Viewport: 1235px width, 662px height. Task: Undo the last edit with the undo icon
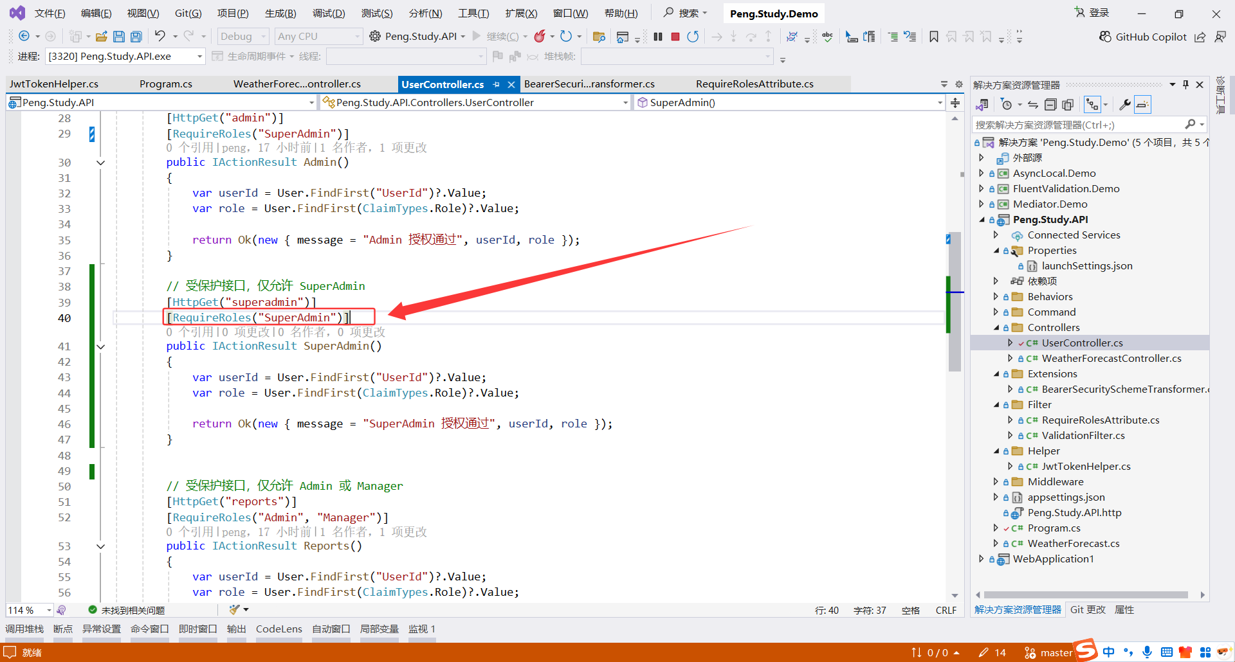tap(160, 36)
